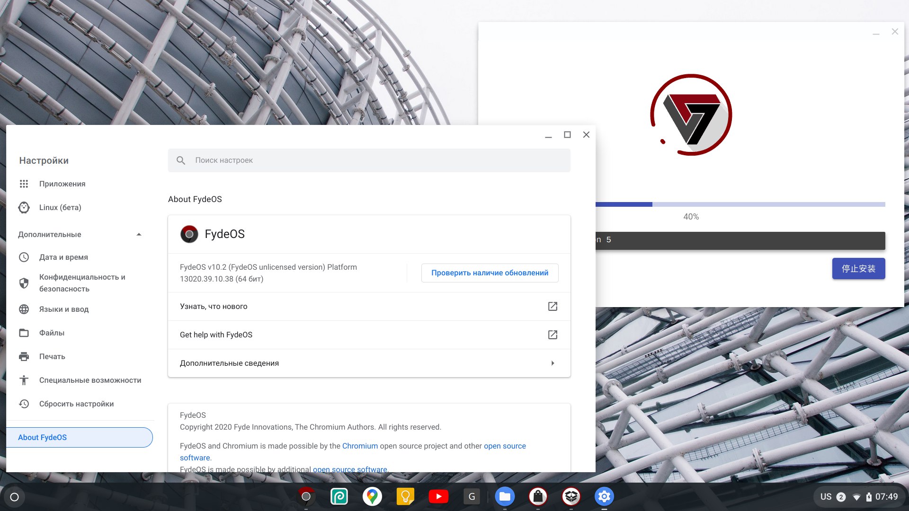Click the FydeOS logo in About card
The width and height of the screenshot is (909, 511).
[189, 234]
